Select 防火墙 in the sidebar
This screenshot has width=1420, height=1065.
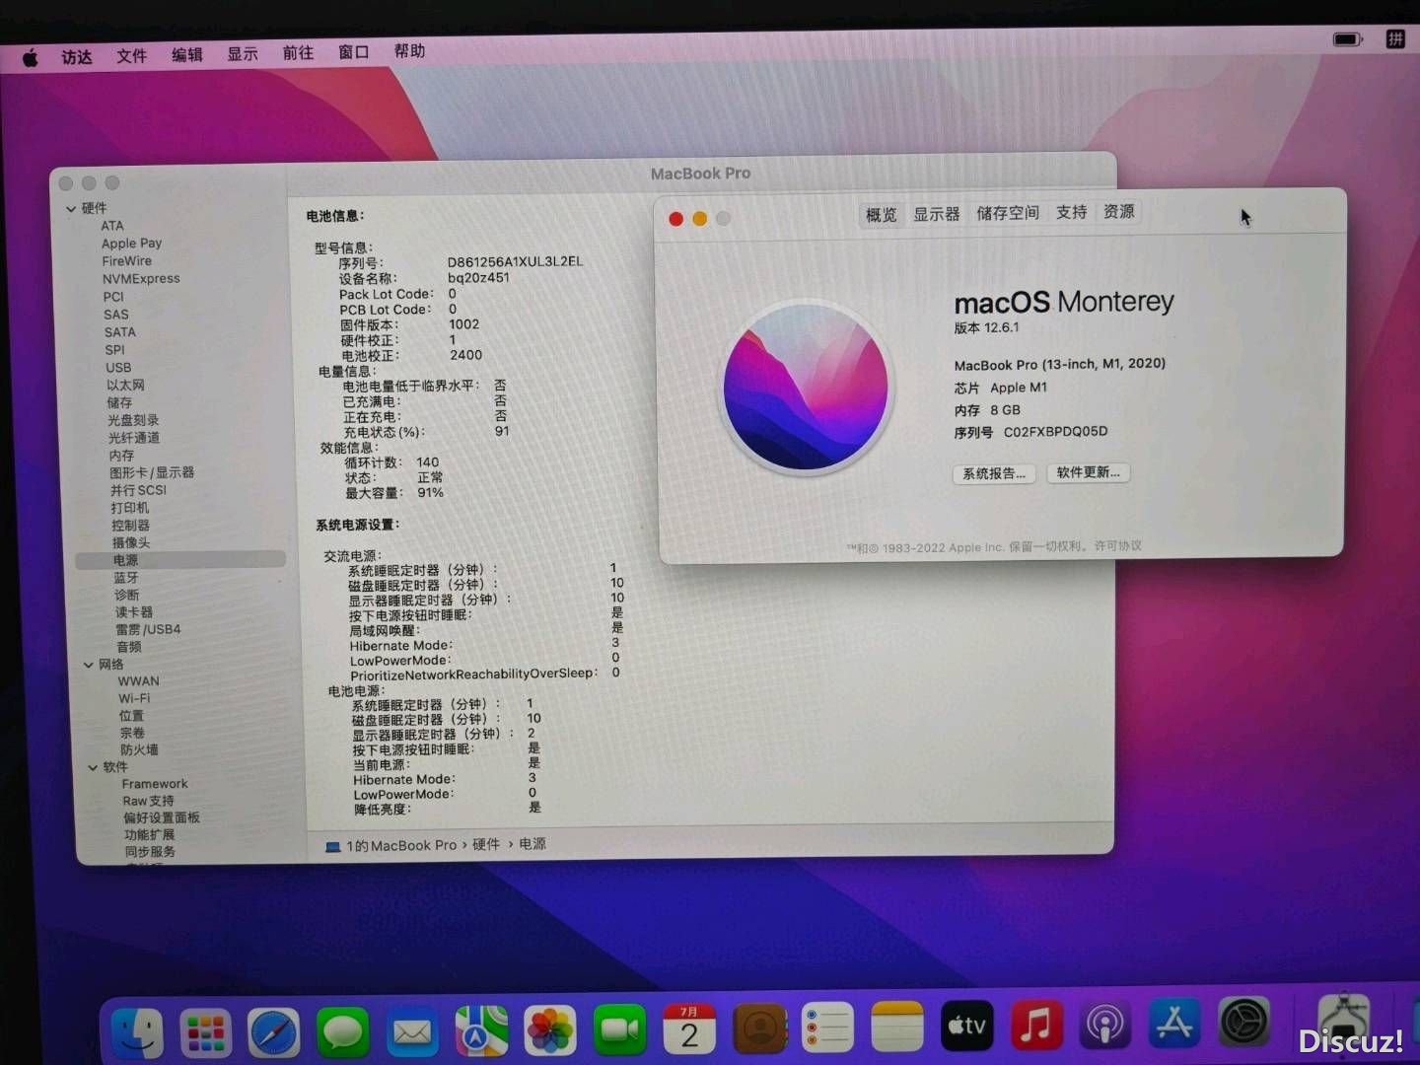coord(139,750)
